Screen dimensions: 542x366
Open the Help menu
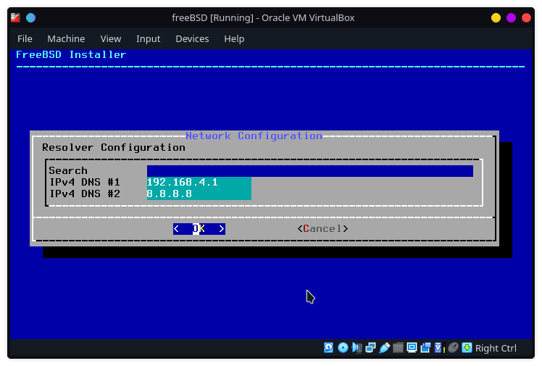234,38
